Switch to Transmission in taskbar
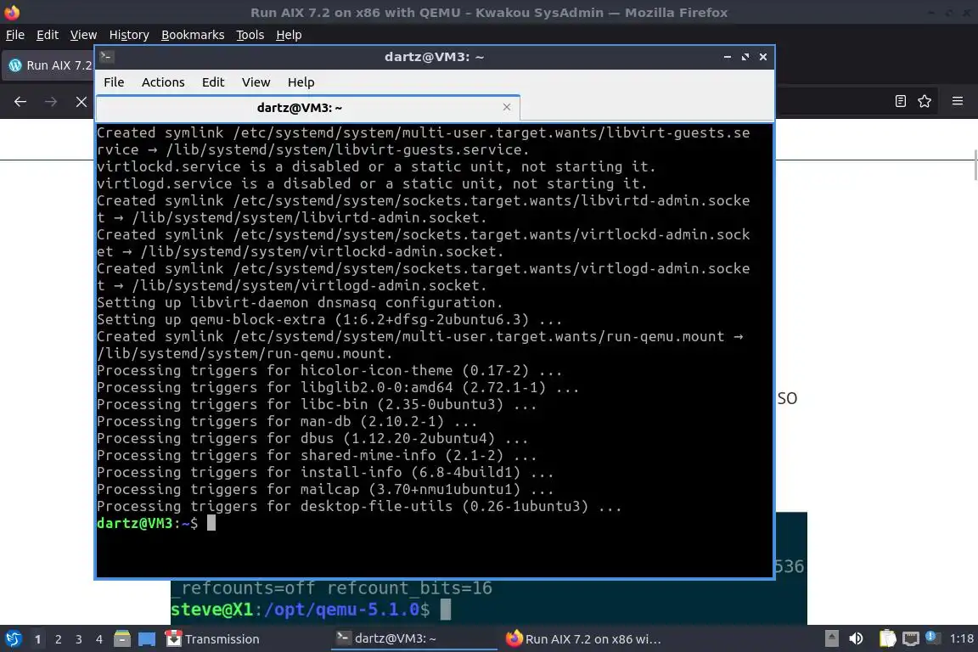This screenshot has height=652, width=978. [x=213, y=639]
